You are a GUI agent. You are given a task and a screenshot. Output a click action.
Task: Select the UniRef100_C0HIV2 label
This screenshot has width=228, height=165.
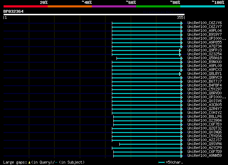(x=204, y=113)
